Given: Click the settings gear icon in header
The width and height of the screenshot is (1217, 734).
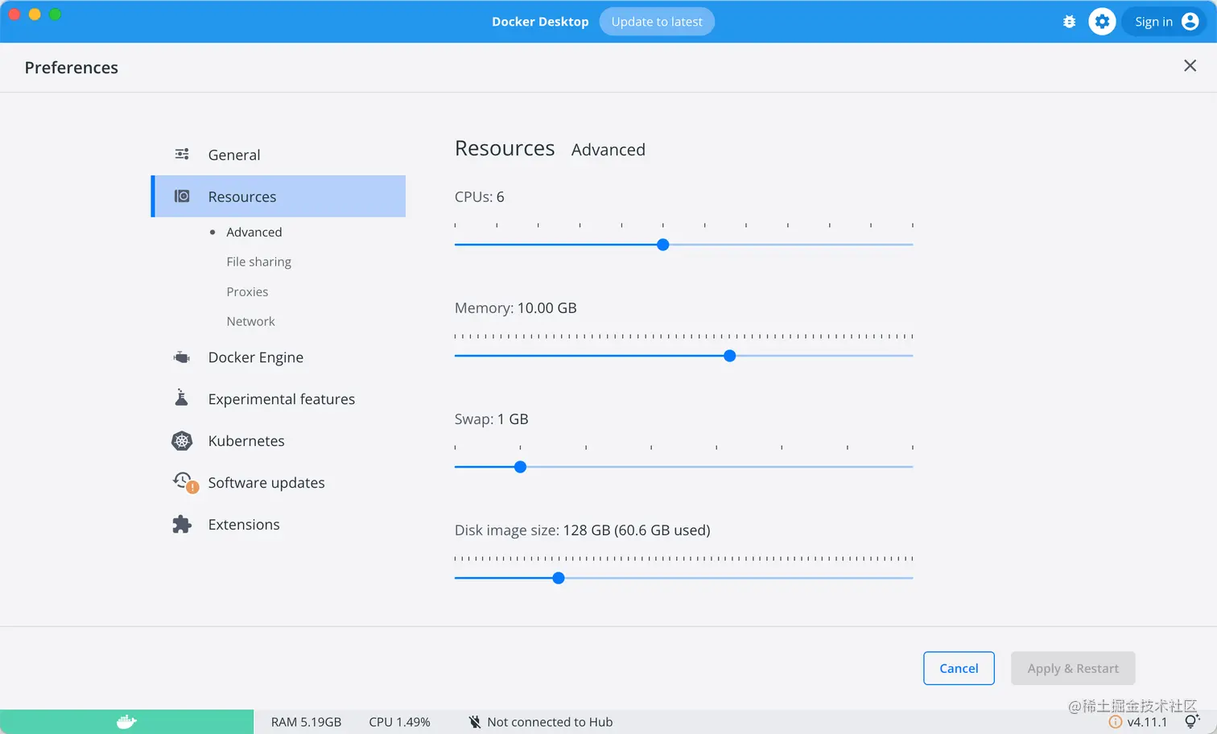Looking at the screenshot, I should [x=1102, y=22].
